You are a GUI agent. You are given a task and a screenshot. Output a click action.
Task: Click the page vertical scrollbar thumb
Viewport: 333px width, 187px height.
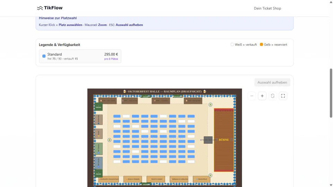pos(331,93)
